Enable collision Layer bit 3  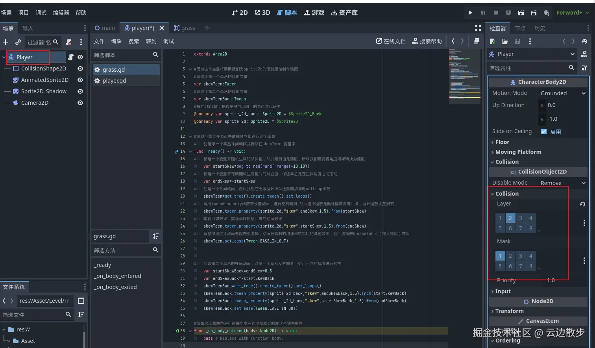pyautogui.click(x=521, y=218)
